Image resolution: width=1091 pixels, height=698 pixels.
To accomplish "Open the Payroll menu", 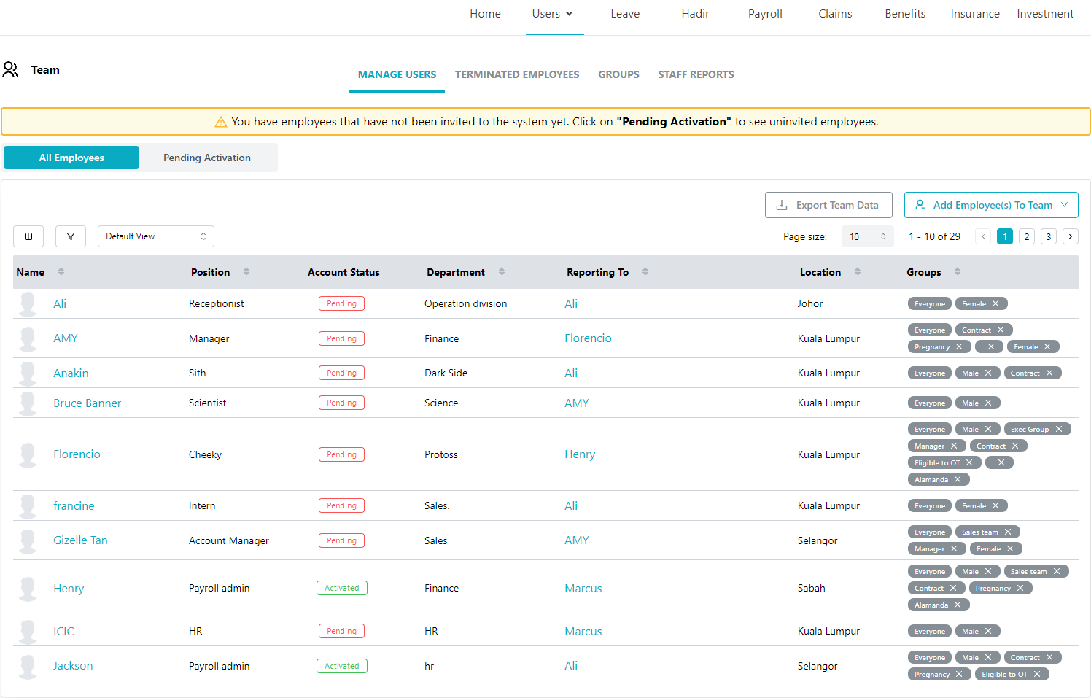I will pos(765,14).
